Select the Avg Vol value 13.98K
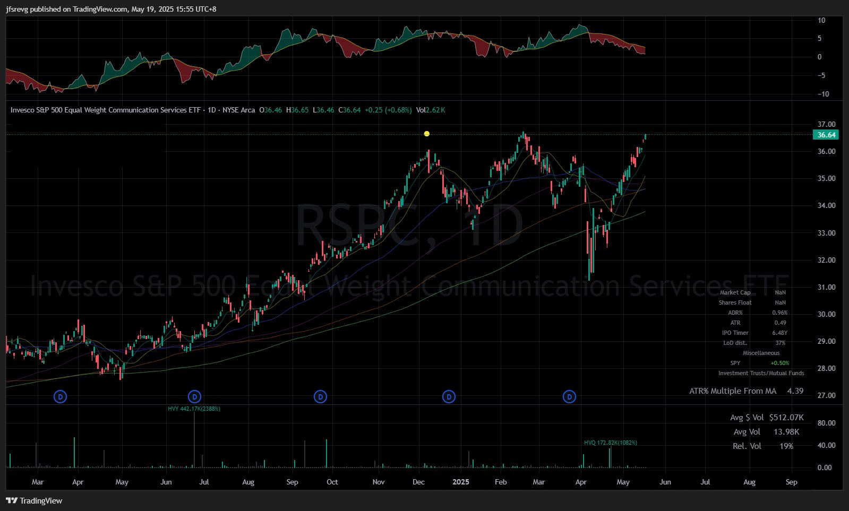Viewport: 849px width, 511px height. [x=786, y=432]
